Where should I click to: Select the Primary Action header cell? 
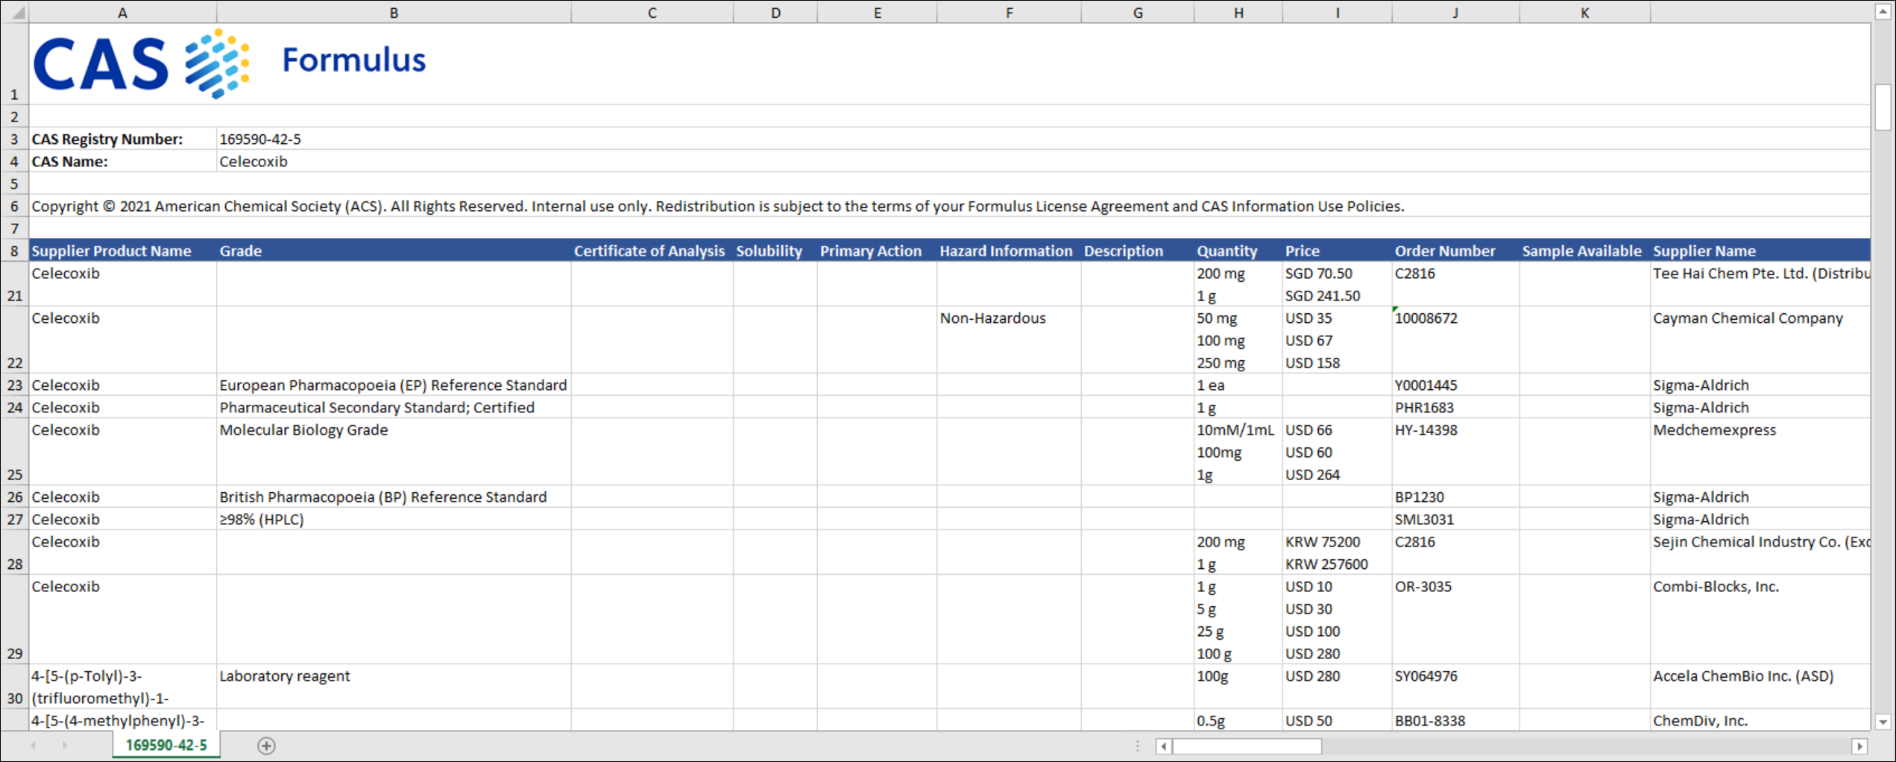point(877,251)
